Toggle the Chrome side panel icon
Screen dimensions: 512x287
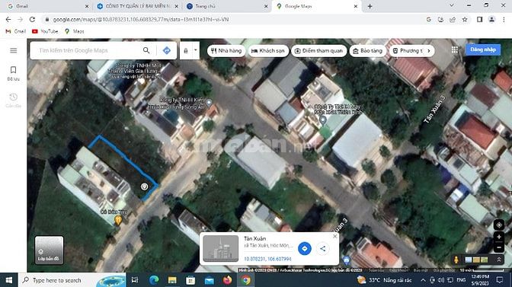[x=479, y=20]
